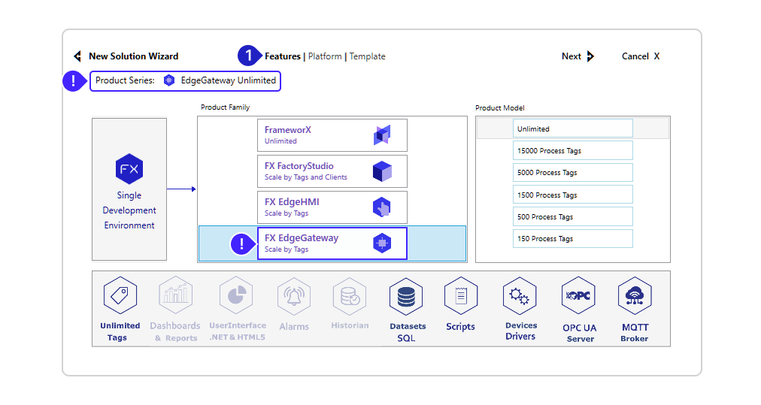Open the Template wizard step
This screenshot has width=761, height=405.
[x=368, y=56]
